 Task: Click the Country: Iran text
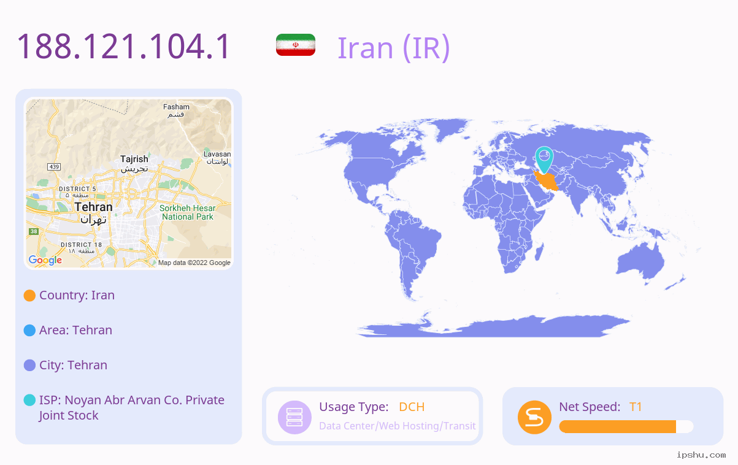tap(77, 295)
